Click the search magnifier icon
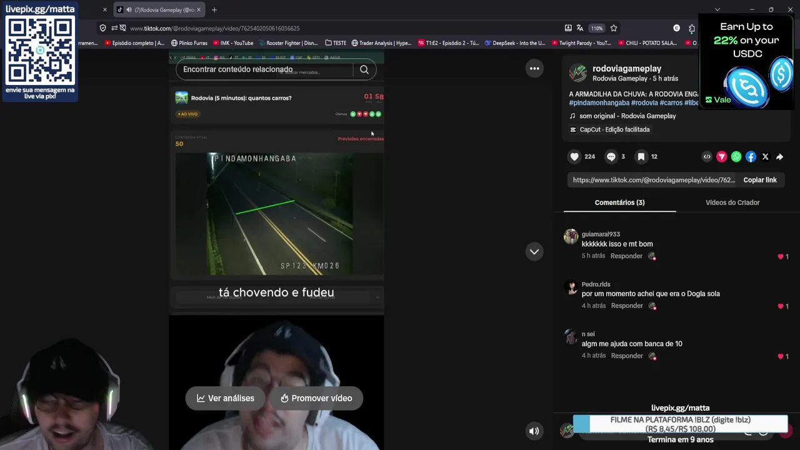The width and height of the screenshot is (800, 450). pyautogui.click(x=364, y=69)
